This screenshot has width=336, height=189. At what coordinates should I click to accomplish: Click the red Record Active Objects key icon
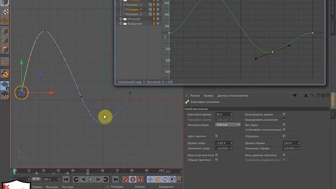pos(125,180)
